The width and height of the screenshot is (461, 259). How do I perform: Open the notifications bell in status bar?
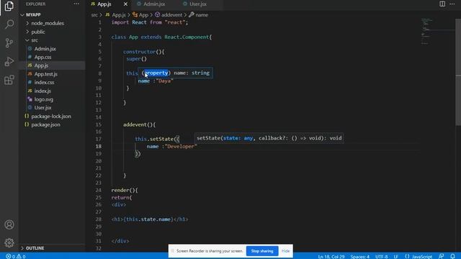pos(452,256)
